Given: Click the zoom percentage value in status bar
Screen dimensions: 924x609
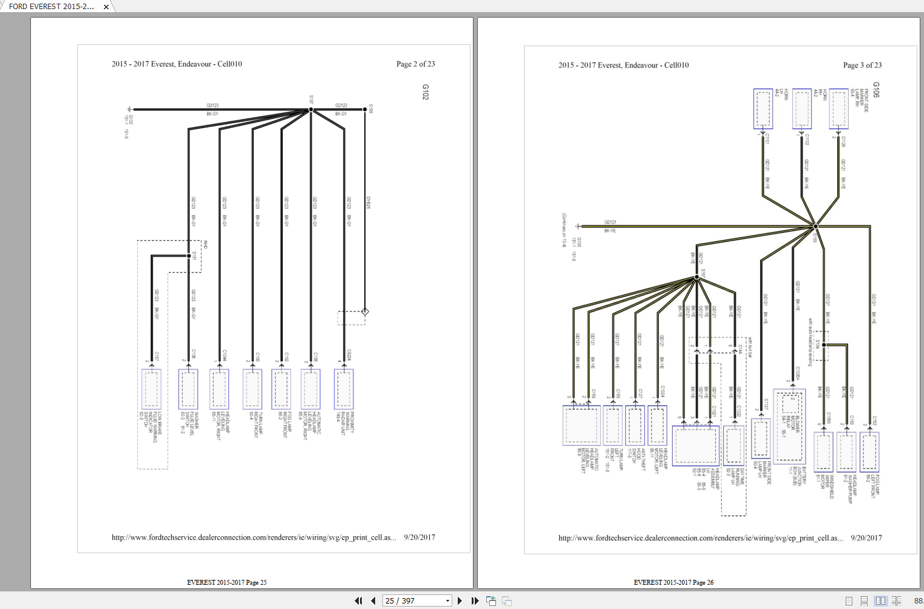Looking at the screenshot, I should (x=919, y=600).
